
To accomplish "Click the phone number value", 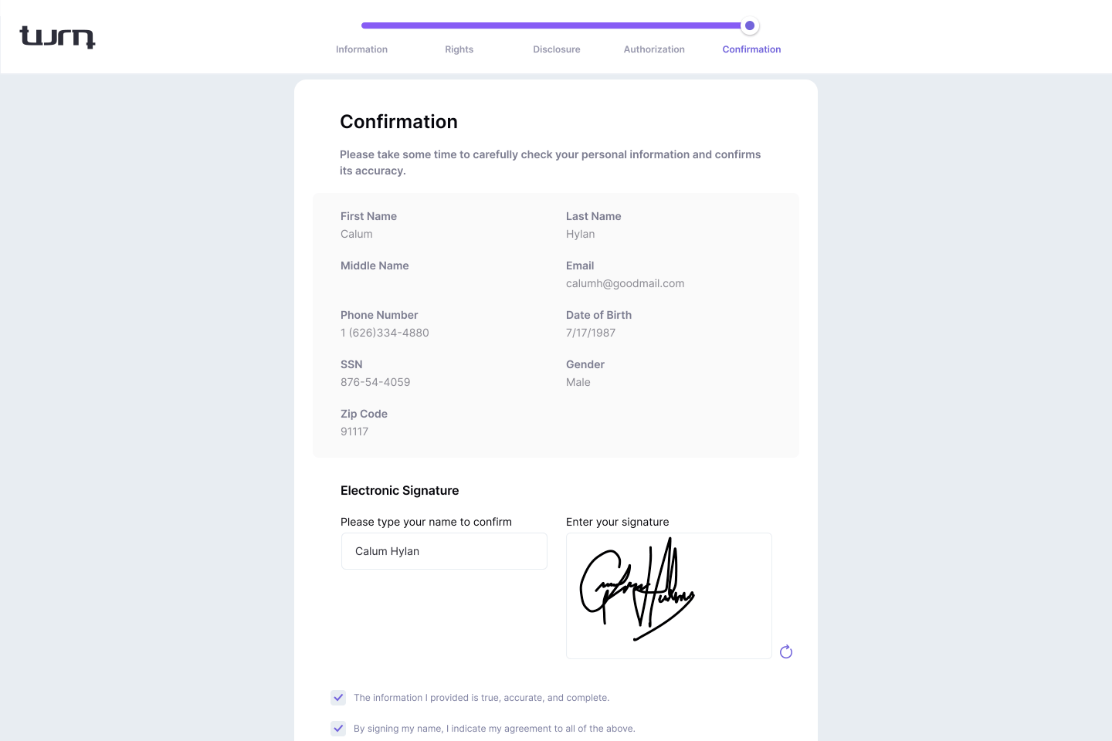I will pyautogui.click(x=385, y=333).
